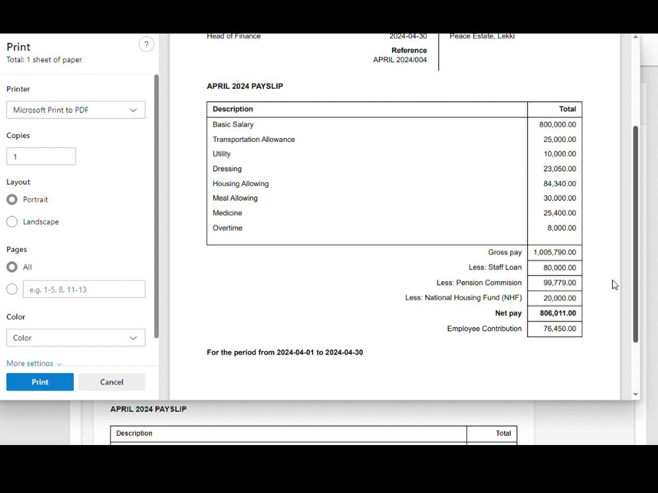This screenshot has height=493, width=658.
Task: Click the Utility row label
Action: [x=222, y=154]
